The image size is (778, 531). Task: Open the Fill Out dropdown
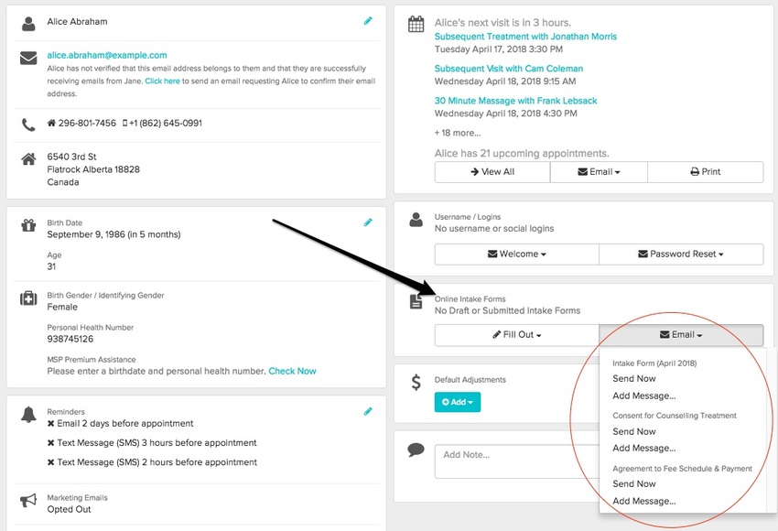(x=516, y=335)
